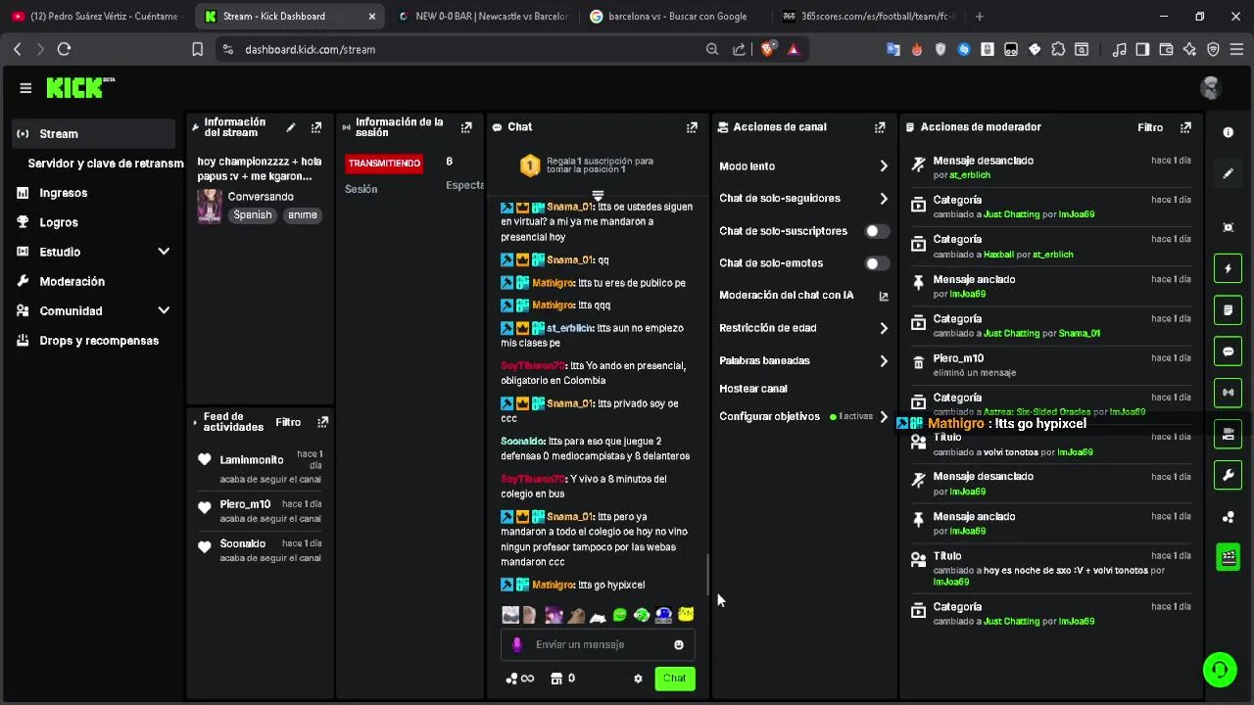Click the Enviar un mensaje input field

click(x=598, y=644)
